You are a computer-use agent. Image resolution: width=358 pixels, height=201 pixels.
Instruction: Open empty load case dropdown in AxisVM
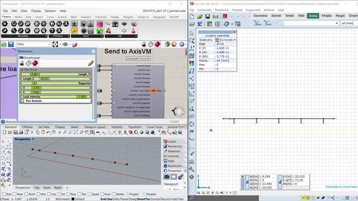point(311,23)
